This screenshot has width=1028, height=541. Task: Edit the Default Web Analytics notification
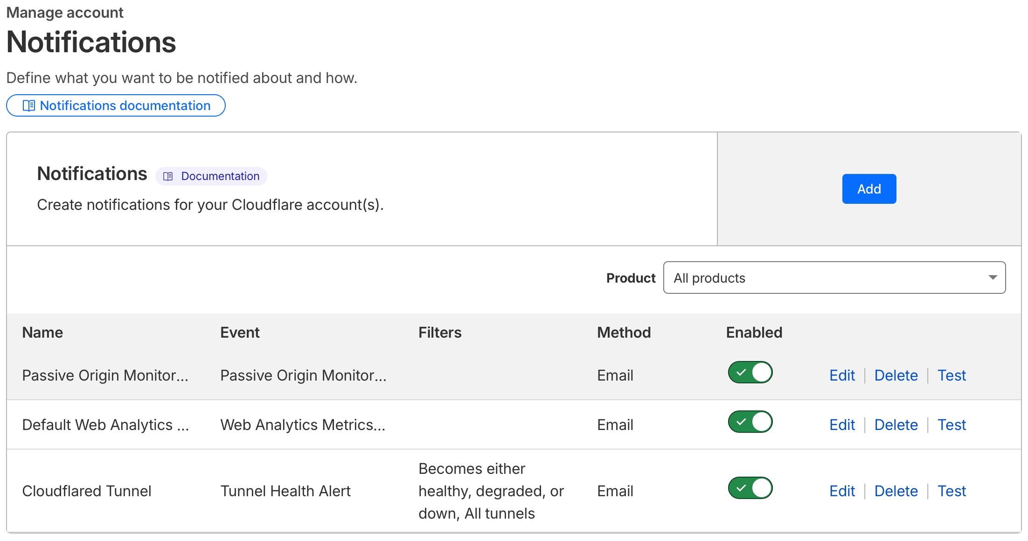point(842,425)
